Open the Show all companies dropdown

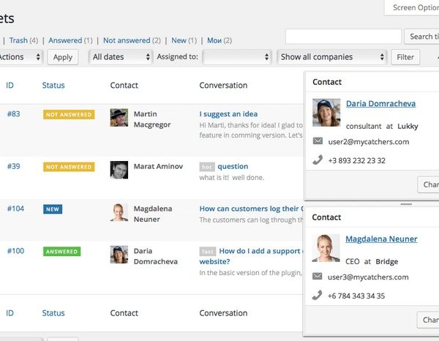[332, 57]
